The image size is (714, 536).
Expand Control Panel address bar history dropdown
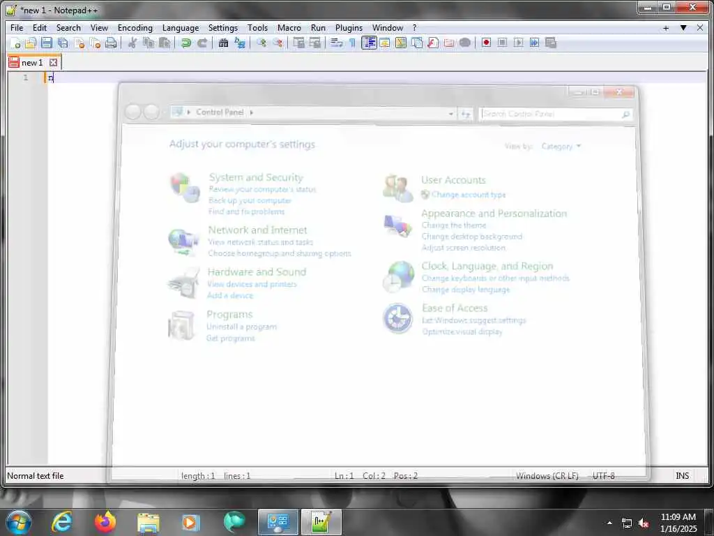tap(451, 114)
